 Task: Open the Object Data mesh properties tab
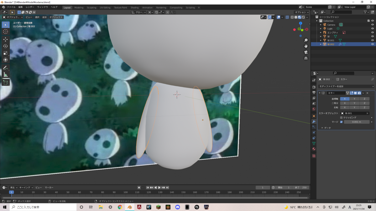[314, 143]
